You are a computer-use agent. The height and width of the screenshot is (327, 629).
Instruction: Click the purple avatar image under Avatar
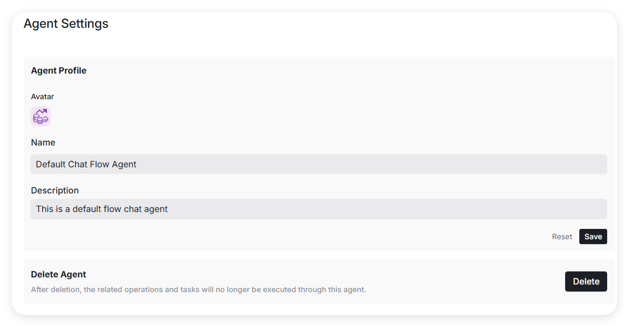(41, 117)
